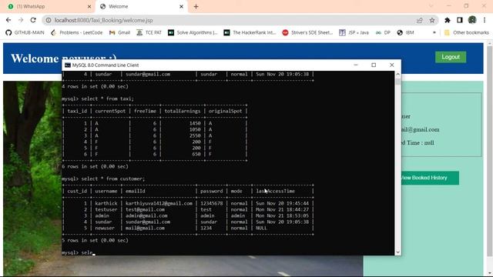The height and width of the screenshot is (277, 493).
Task: Open the Gmail bookmark
Action: tap(120, 32)
